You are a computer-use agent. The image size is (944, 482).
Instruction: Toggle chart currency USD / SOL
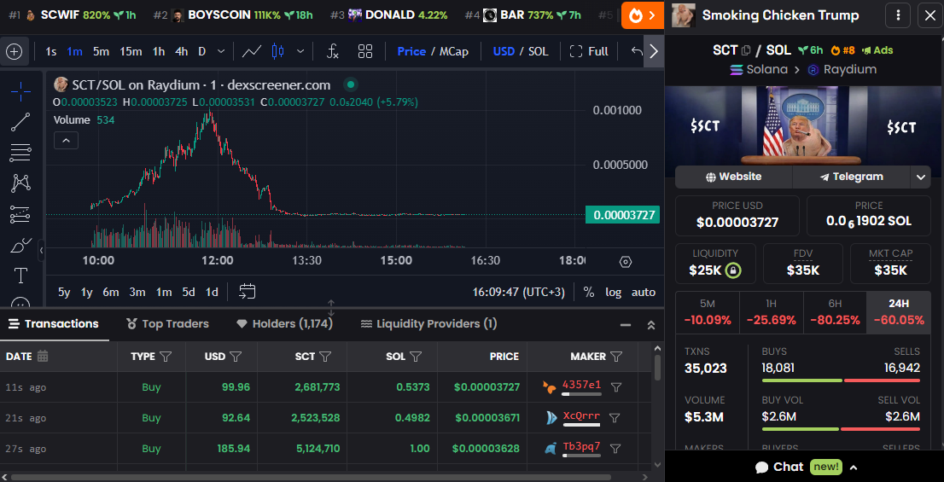[x=521, y=51]
